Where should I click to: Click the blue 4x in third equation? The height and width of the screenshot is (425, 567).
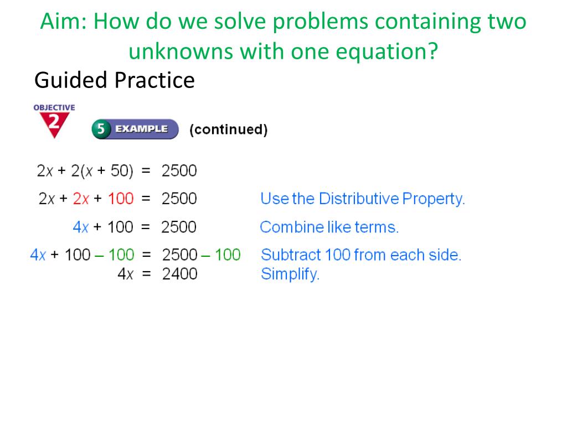81,227
